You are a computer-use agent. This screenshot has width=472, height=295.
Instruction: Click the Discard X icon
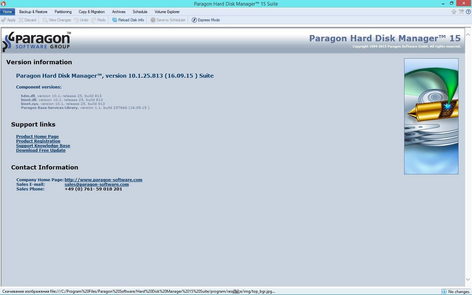pyautogui.click(x=21, y=20)
